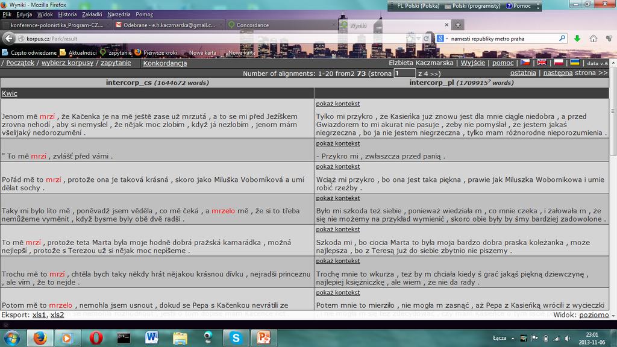Switch site language via Ukrainian flag
Screen dimensions: 617x347
pos(575,63)
